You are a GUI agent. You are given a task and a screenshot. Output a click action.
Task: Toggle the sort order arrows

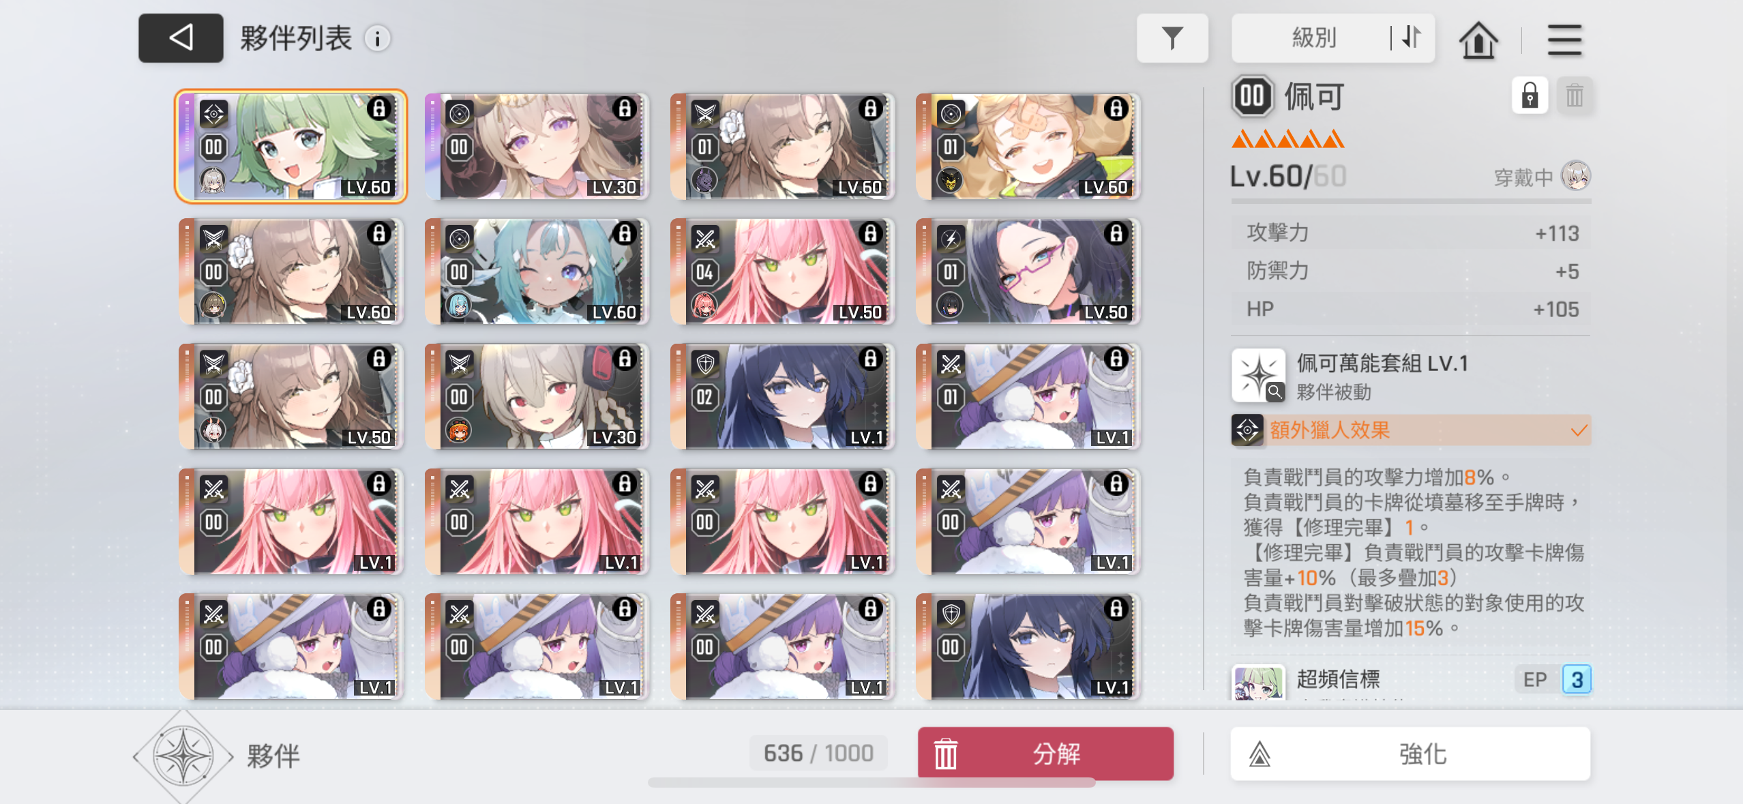pos(1411,38)
